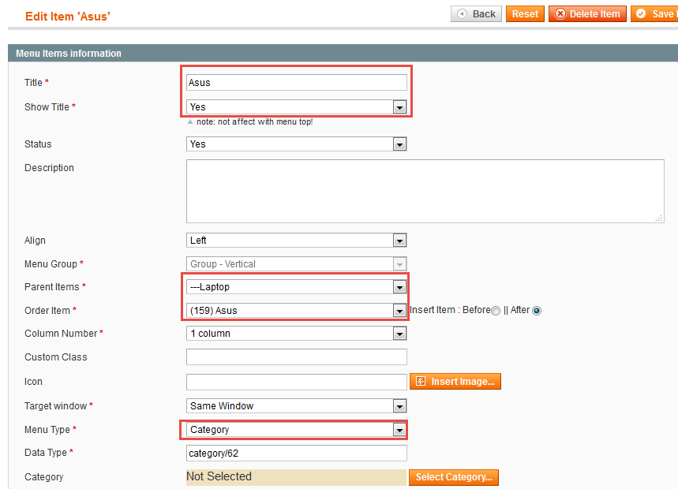
Task: Click the Insert Image button
Action: pos(455,382)
